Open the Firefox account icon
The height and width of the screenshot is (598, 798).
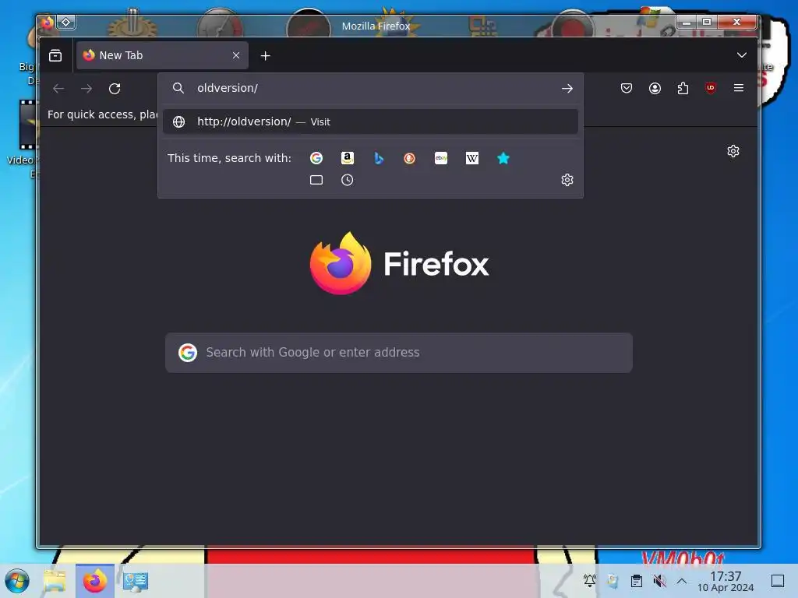pos(655,89)
